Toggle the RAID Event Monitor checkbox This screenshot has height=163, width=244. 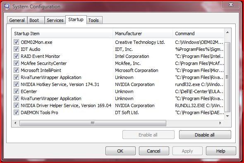pos(16,56)
